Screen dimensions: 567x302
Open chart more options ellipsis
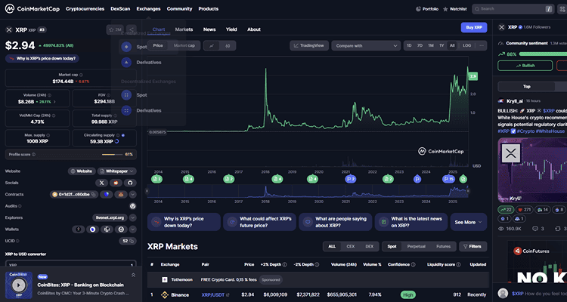point(482,45)
